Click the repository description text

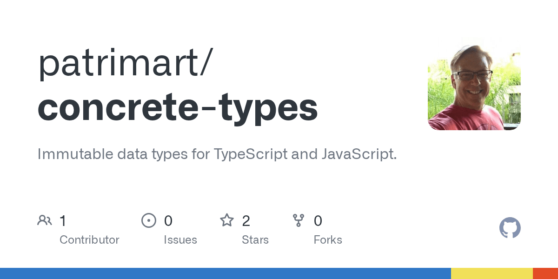pos(217,154)
